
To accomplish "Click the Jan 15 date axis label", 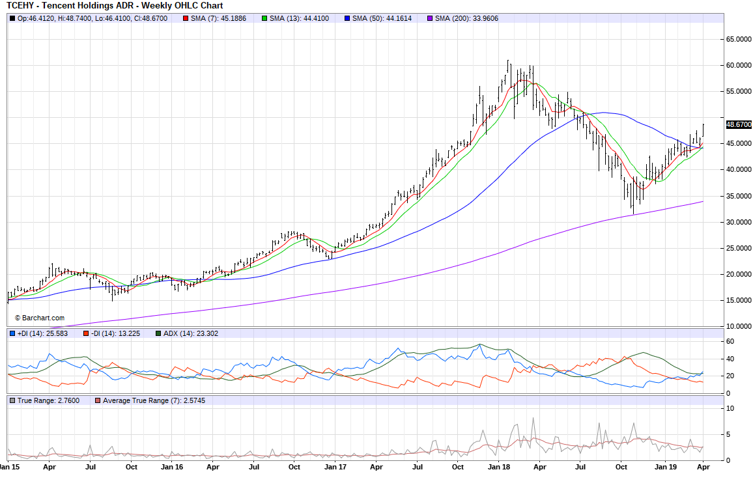I will (x=8, y=467).
